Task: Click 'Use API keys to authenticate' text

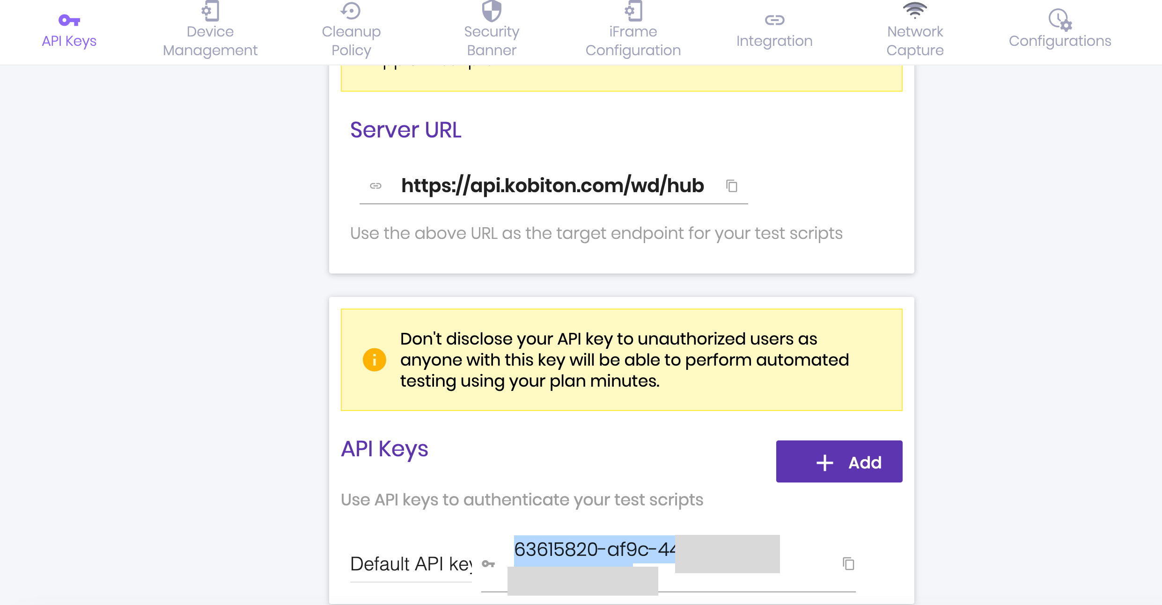Action: point(522,499)
